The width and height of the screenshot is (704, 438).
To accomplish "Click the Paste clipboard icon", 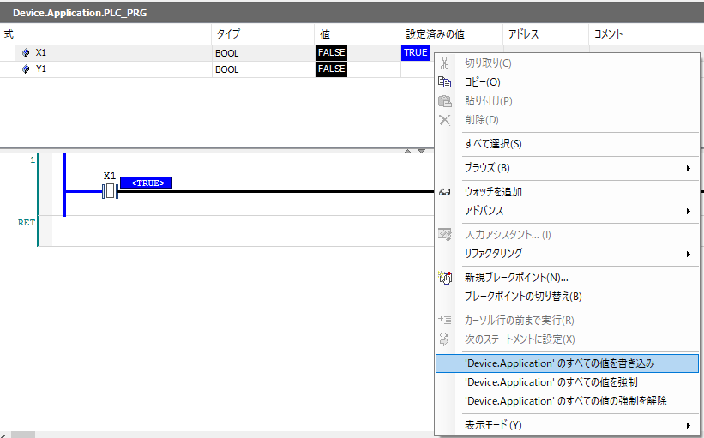I will (x=444, y=101).
